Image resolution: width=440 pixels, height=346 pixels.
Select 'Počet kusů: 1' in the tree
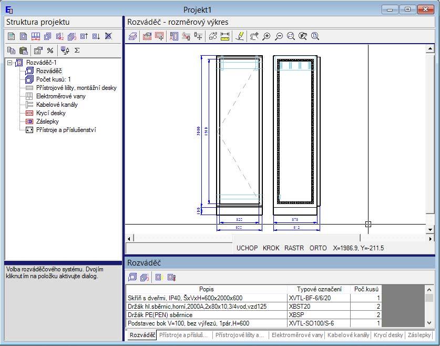pos(53,79)
